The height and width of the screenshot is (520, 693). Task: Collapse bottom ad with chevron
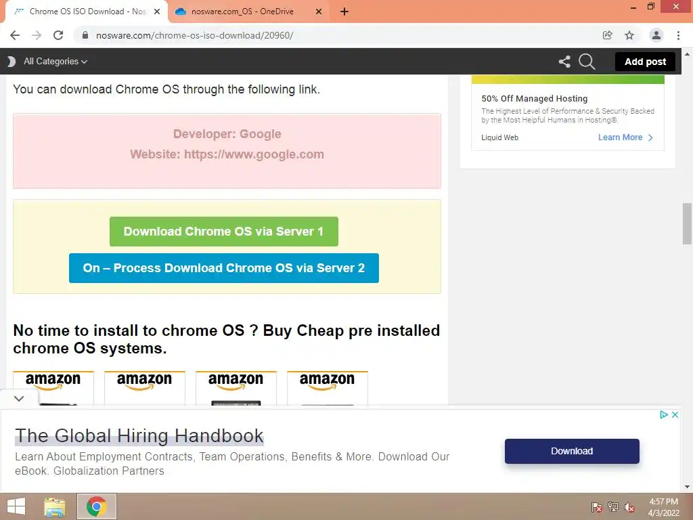[x=18, y=398]
